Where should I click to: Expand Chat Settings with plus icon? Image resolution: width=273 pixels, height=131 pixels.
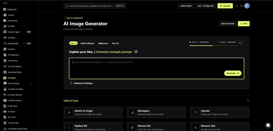31,84
